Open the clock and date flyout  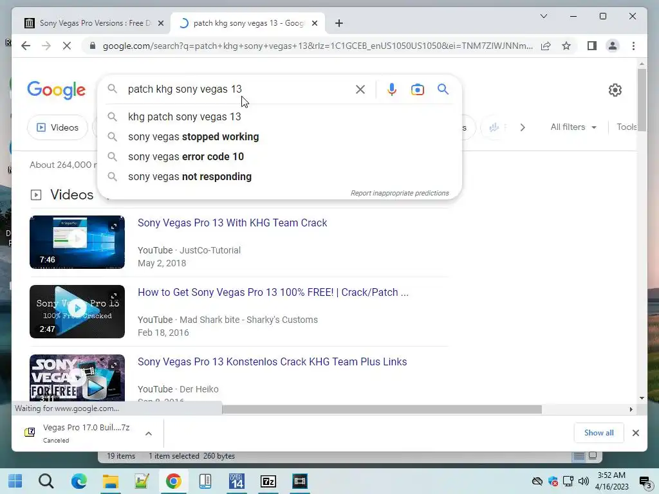pyautogui.click(x=611, y=481)
